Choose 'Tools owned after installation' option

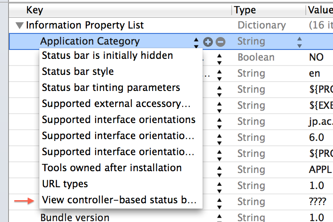(112, 168)
